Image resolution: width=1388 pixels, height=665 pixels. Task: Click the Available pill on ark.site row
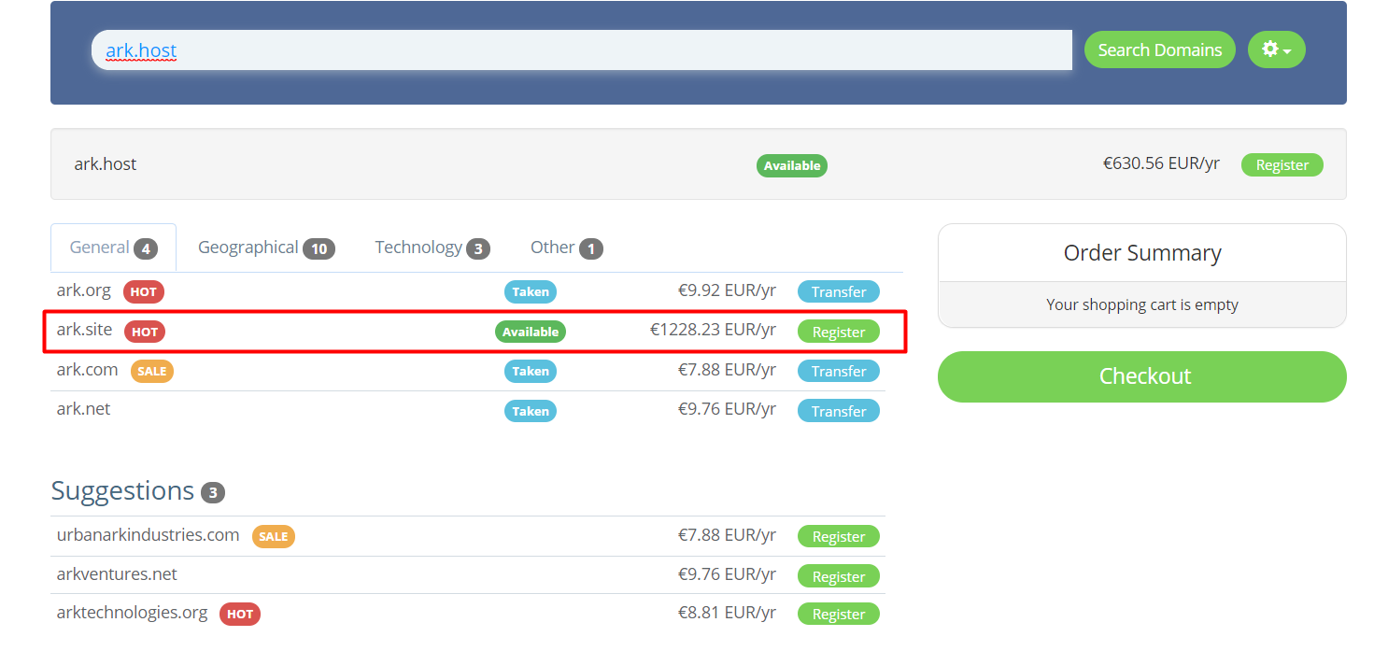click(x=530, y=331)
